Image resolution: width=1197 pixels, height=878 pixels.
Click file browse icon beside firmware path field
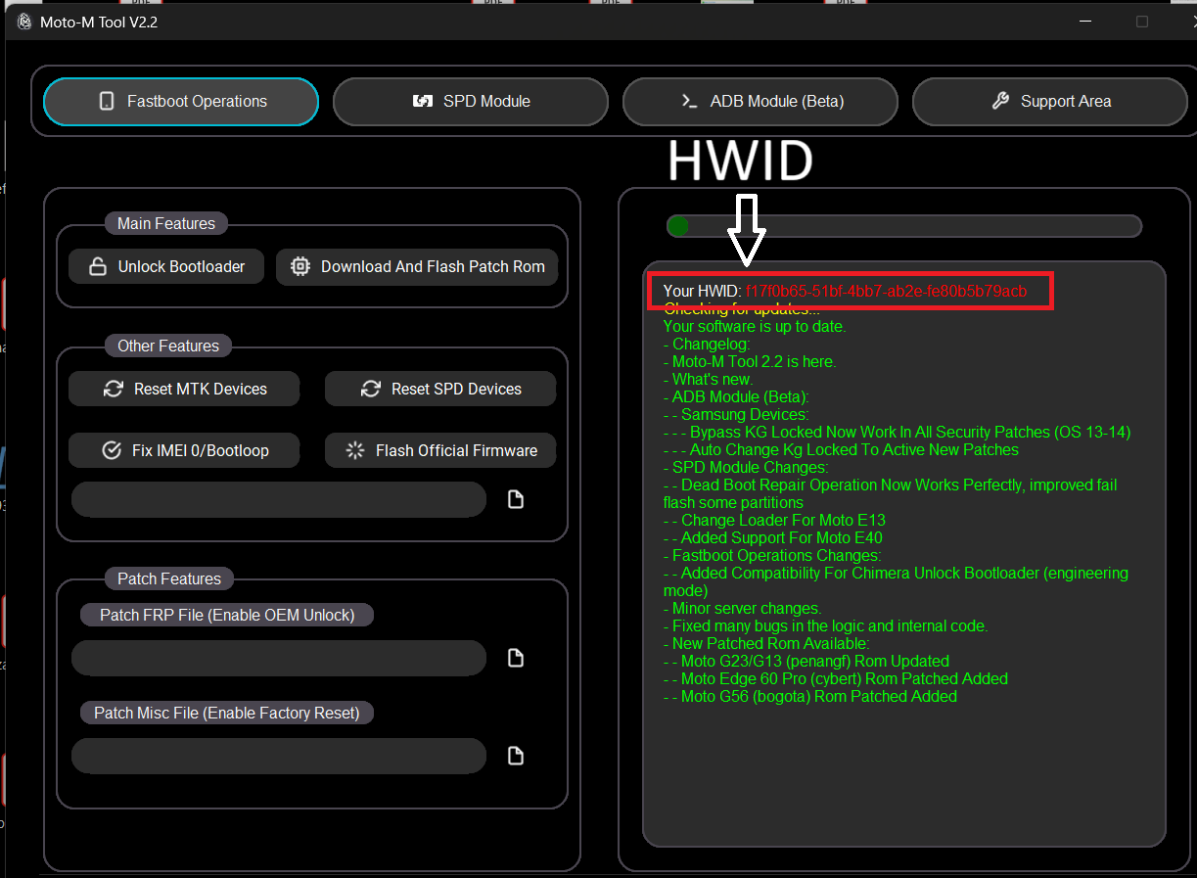coord(516,499)
